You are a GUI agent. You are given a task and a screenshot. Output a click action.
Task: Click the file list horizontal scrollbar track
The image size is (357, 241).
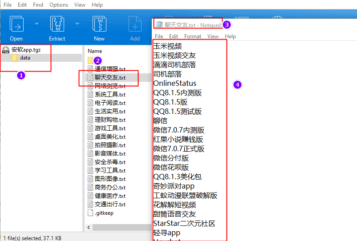(122, 227)
